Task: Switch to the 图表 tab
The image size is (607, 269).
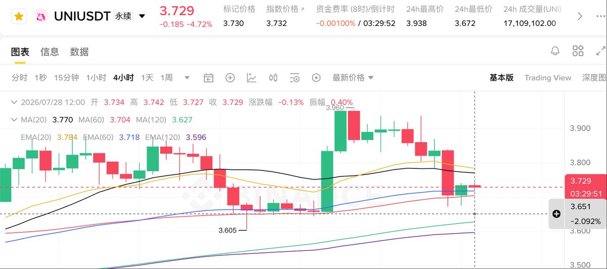Action: click(20, 52)
